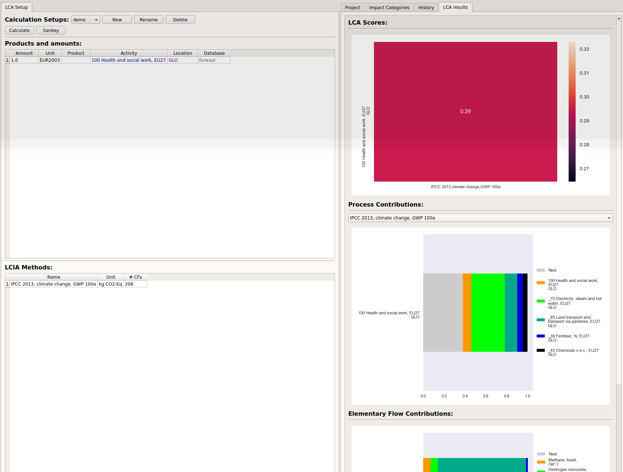Create a New calculation setup
Viewport: 623px width, 472px height.
[x=117, y=19]
